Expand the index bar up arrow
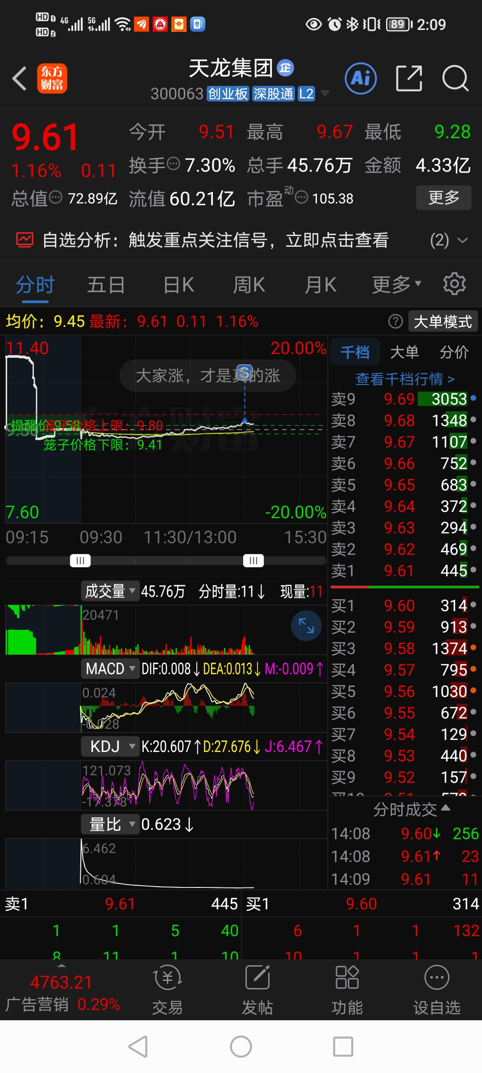Viewport: 482px width, 1073px height. click(x=61, y=966)
